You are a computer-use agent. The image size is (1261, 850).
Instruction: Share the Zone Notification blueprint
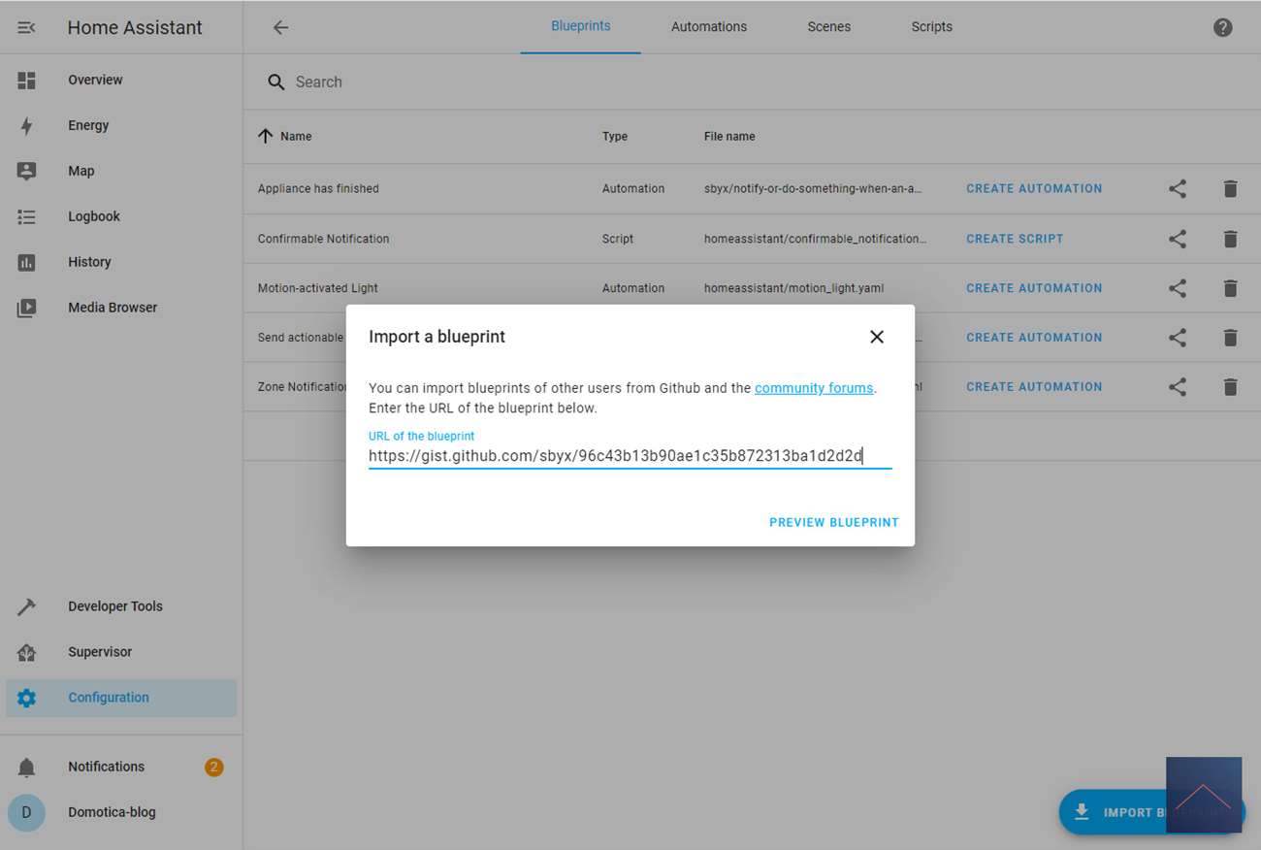[1177, 387]
